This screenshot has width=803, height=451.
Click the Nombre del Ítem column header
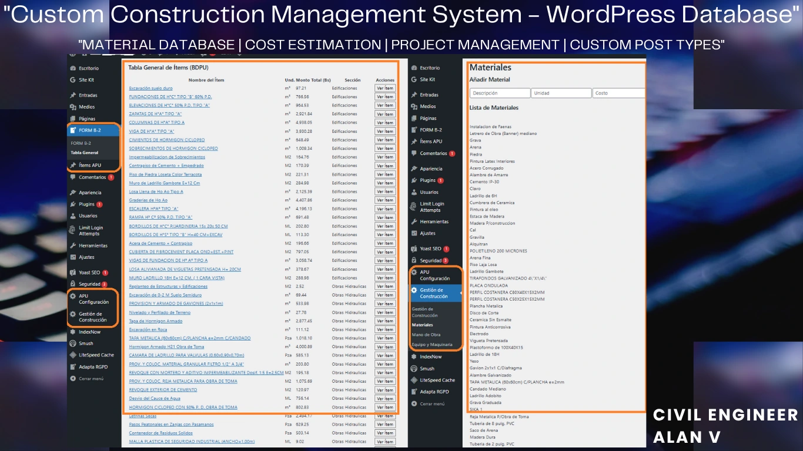[206, 80]
